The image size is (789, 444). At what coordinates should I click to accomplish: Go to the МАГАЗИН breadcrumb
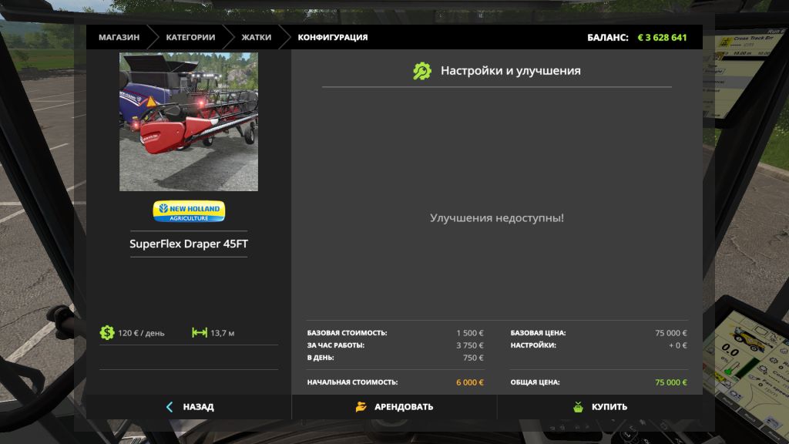[x=119, y=37]
